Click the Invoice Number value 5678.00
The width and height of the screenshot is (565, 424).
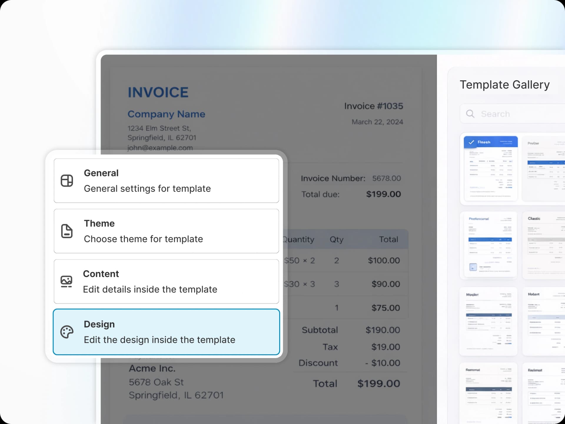386,178
